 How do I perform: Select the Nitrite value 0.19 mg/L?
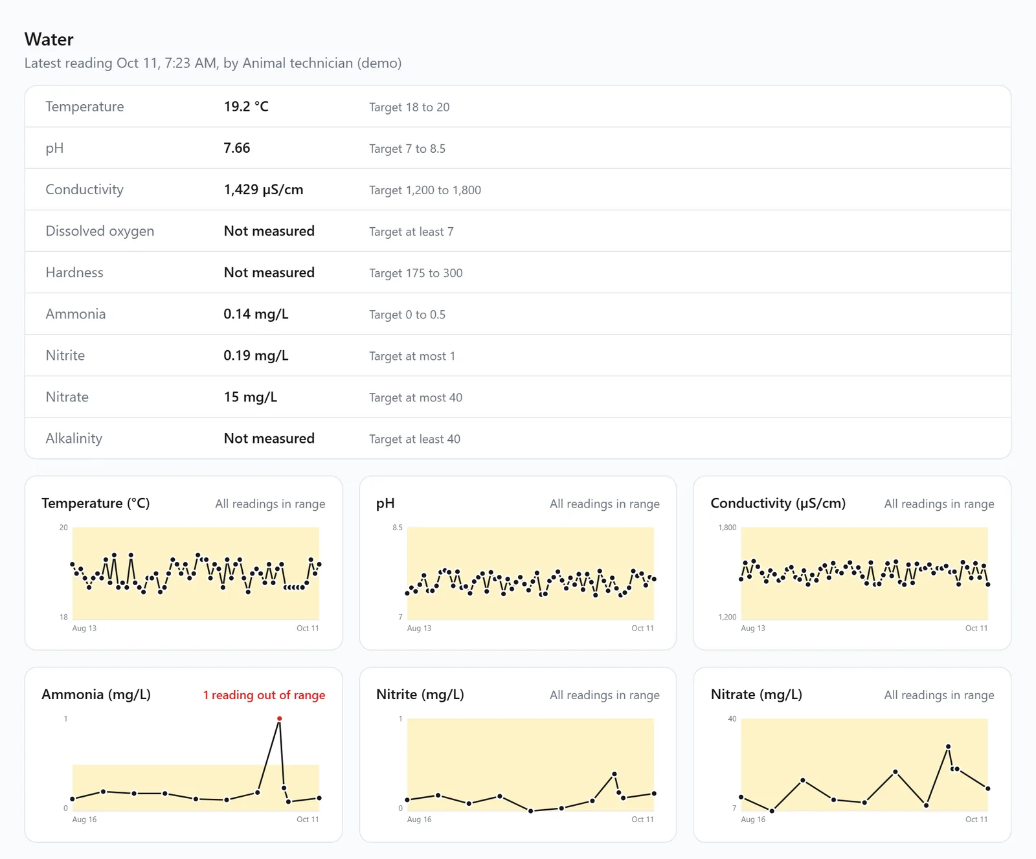pos(256,355)
